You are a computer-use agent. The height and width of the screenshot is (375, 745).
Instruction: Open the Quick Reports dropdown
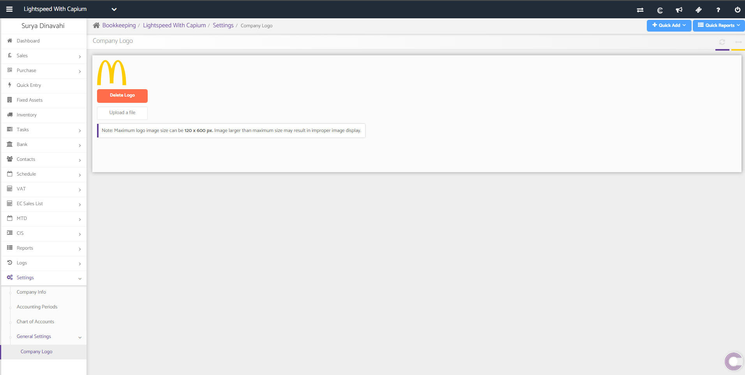pos(719,25)
